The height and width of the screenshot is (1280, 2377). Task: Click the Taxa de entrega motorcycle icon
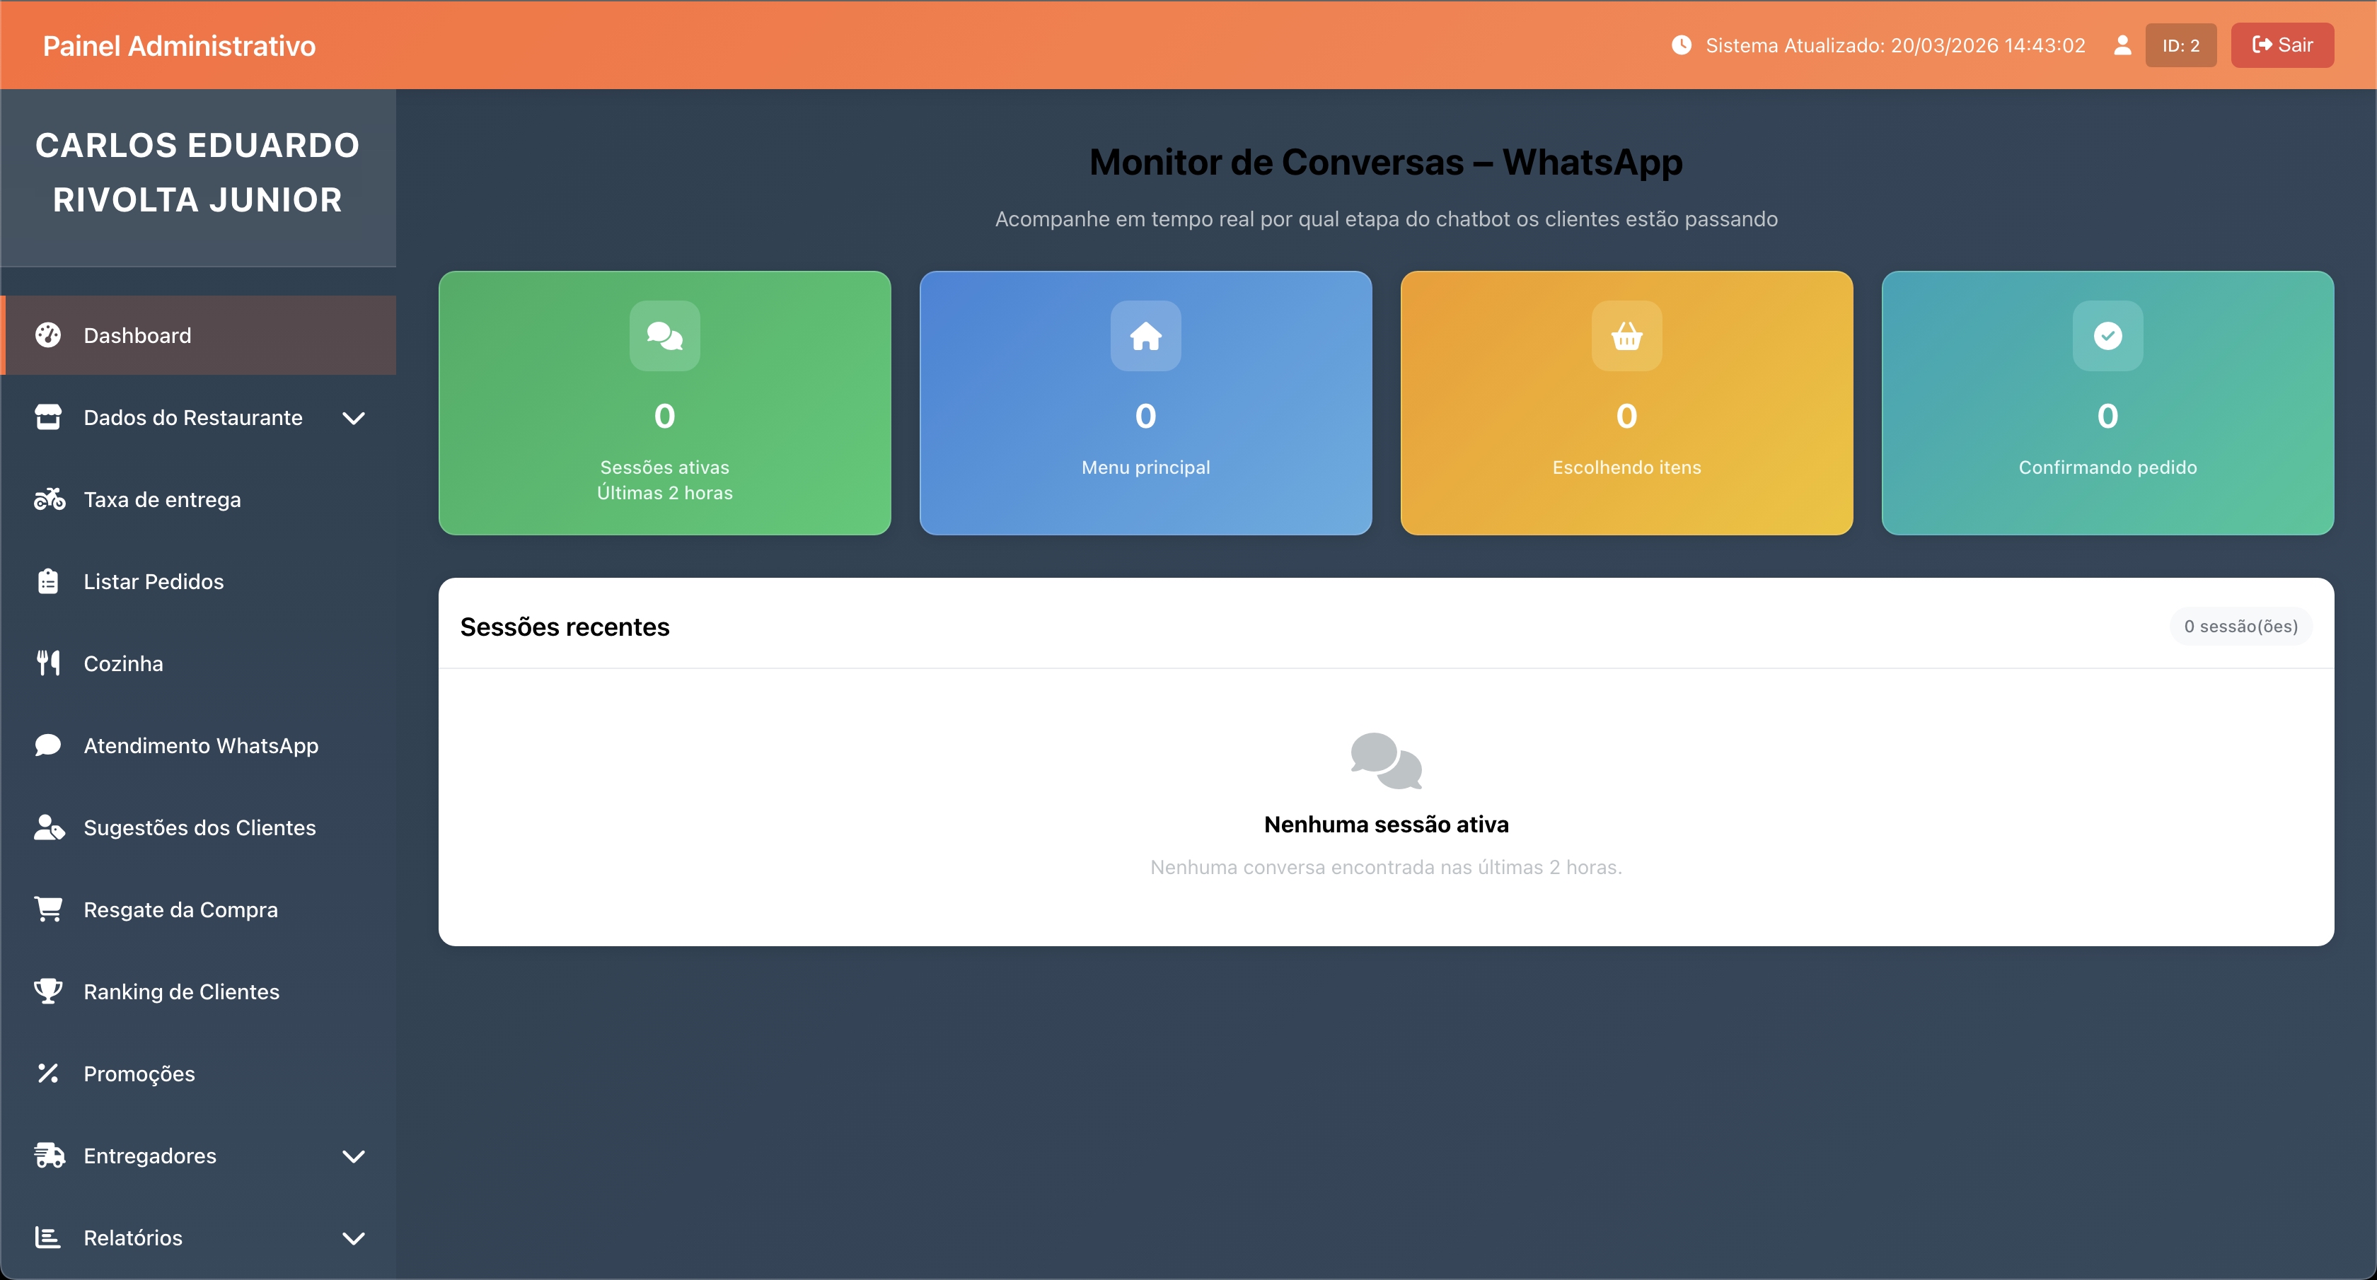click(49, 499)
